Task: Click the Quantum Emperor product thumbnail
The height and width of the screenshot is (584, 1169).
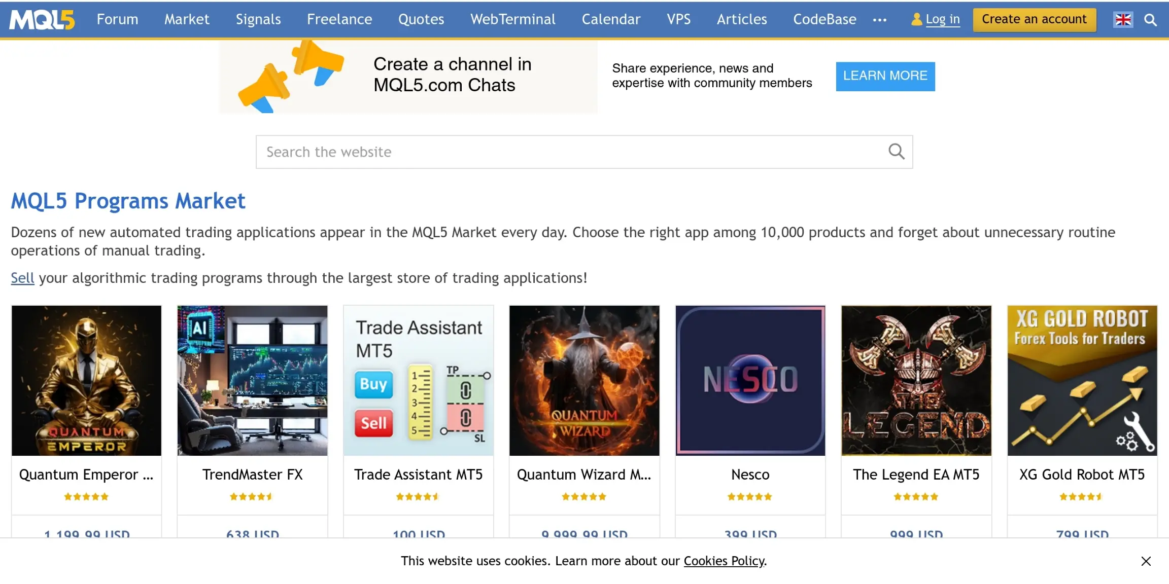Action: pos(86,380)
